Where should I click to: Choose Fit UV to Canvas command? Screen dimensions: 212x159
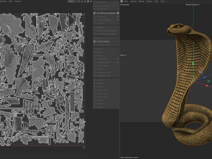pos(106,42)
